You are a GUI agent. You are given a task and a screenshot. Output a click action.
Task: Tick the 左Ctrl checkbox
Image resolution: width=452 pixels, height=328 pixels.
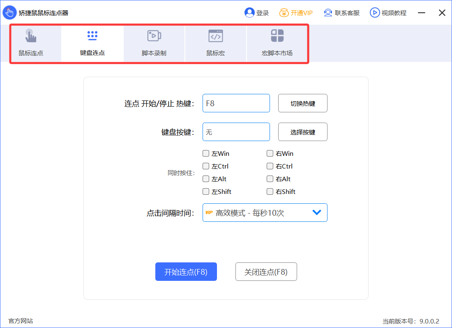206,166
